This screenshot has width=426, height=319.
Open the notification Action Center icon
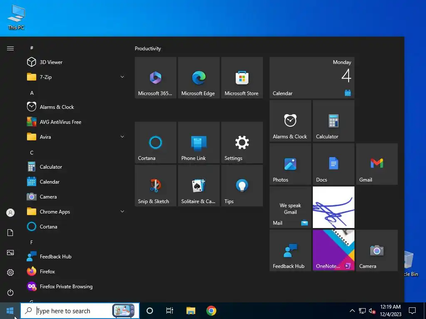[x=412, y=311]
